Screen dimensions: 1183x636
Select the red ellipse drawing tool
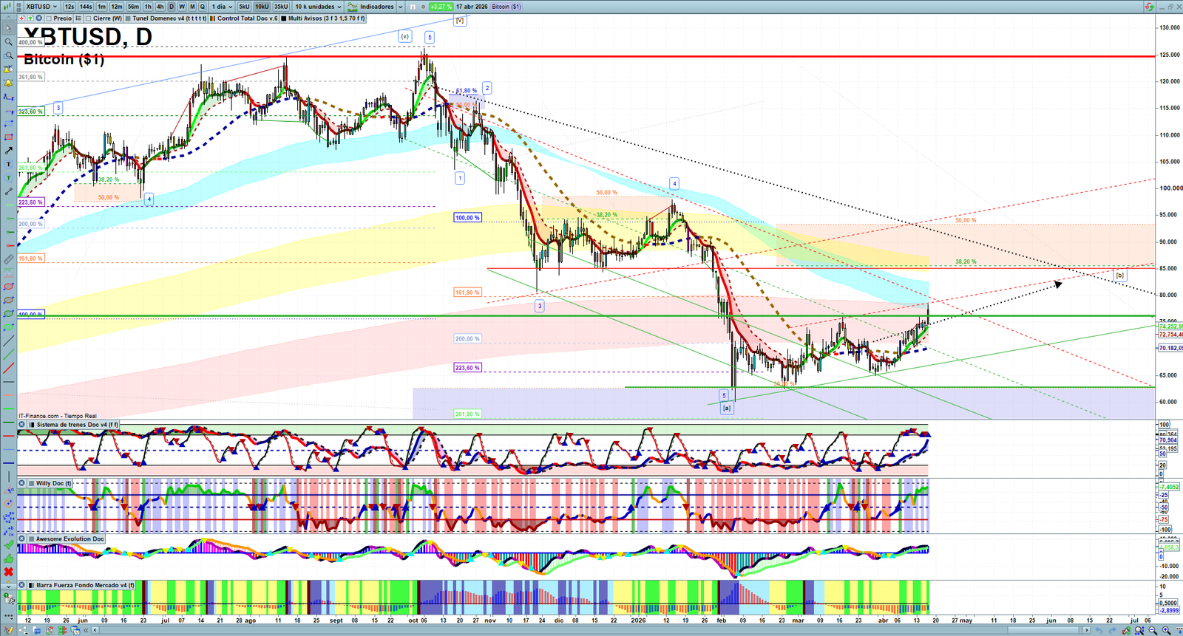coord(9,287)
